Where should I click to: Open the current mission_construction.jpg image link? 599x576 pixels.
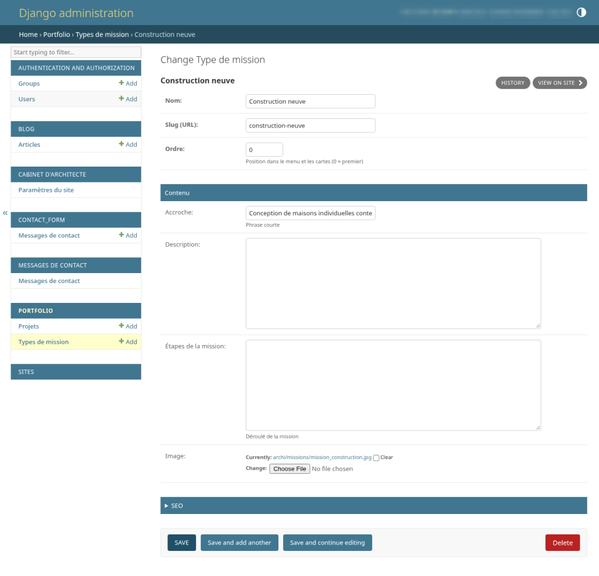322,457
